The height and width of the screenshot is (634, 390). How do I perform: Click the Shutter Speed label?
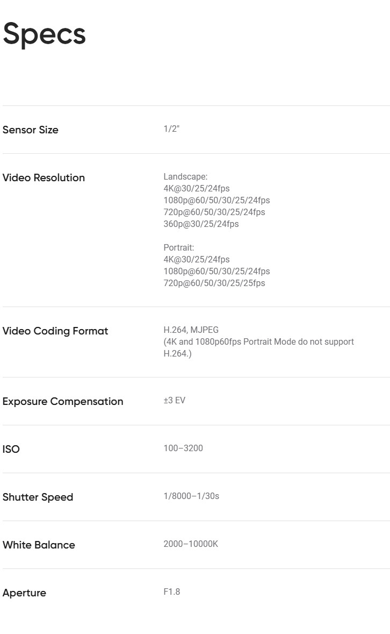click(38, 497)
